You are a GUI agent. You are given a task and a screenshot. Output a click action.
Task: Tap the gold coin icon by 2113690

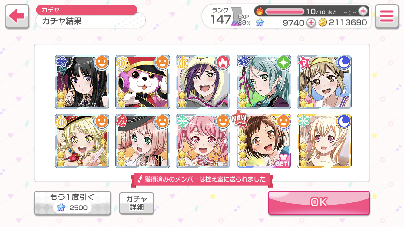click(323, 22)
